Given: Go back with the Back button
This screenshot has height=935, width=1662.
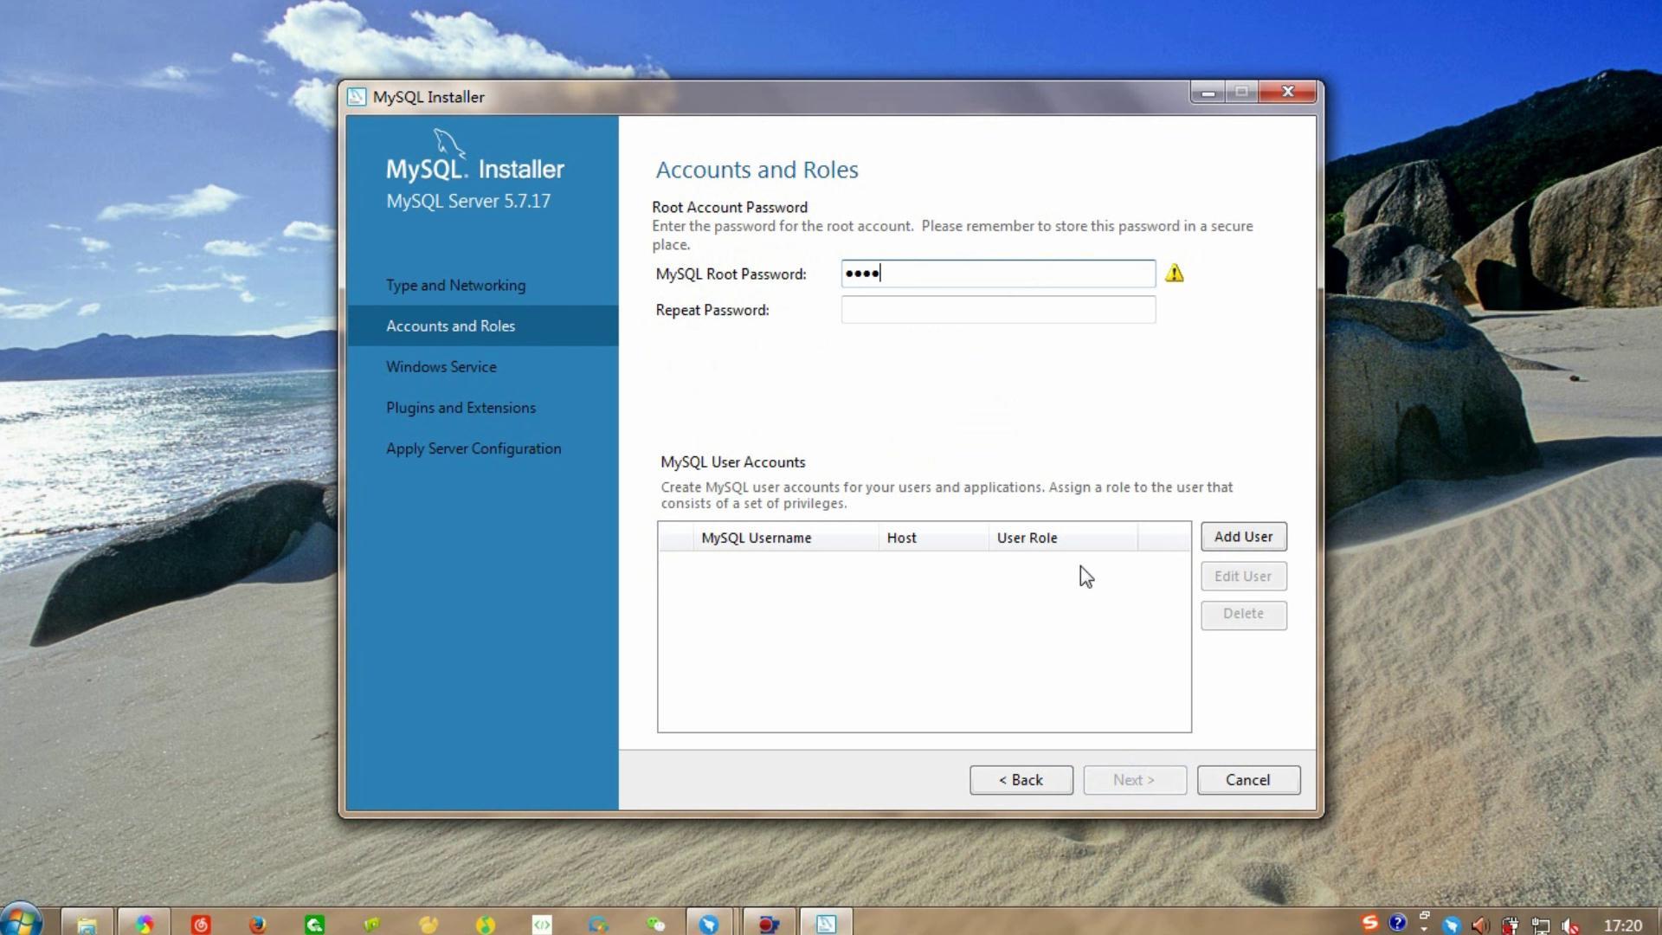Looking at the screenshot, I should click(x=1021, y=780).
